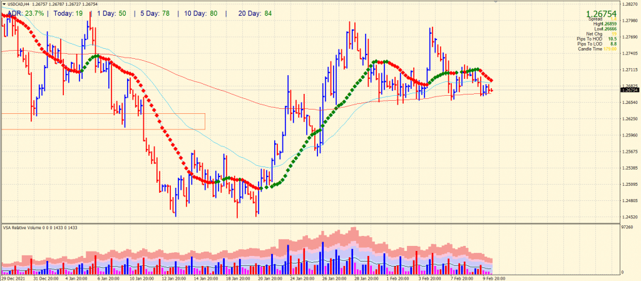Click the 20 Jan 20:00 time axis label
The height and width of the screenshot is (281, 641).
(270, 278)
